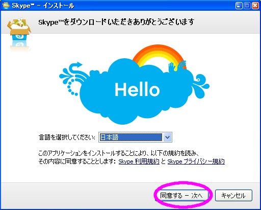Open the Skype プライバシー規約 link
Image resolution: width=261 pixels, height=210 pixels.
point(196,161)
